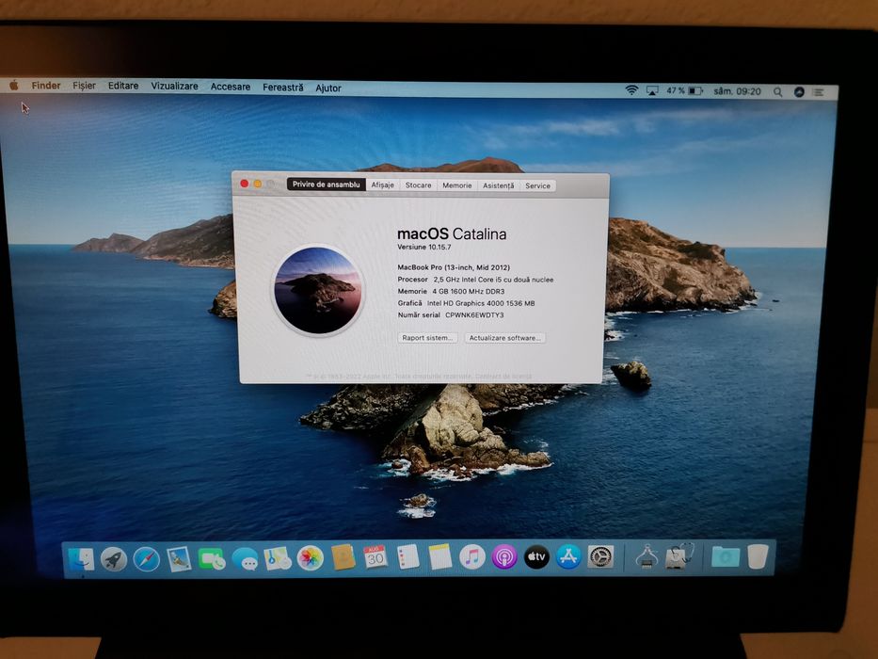Open the Fereastră menu
This screenshot has width=878, height=659.
point(282,88)
